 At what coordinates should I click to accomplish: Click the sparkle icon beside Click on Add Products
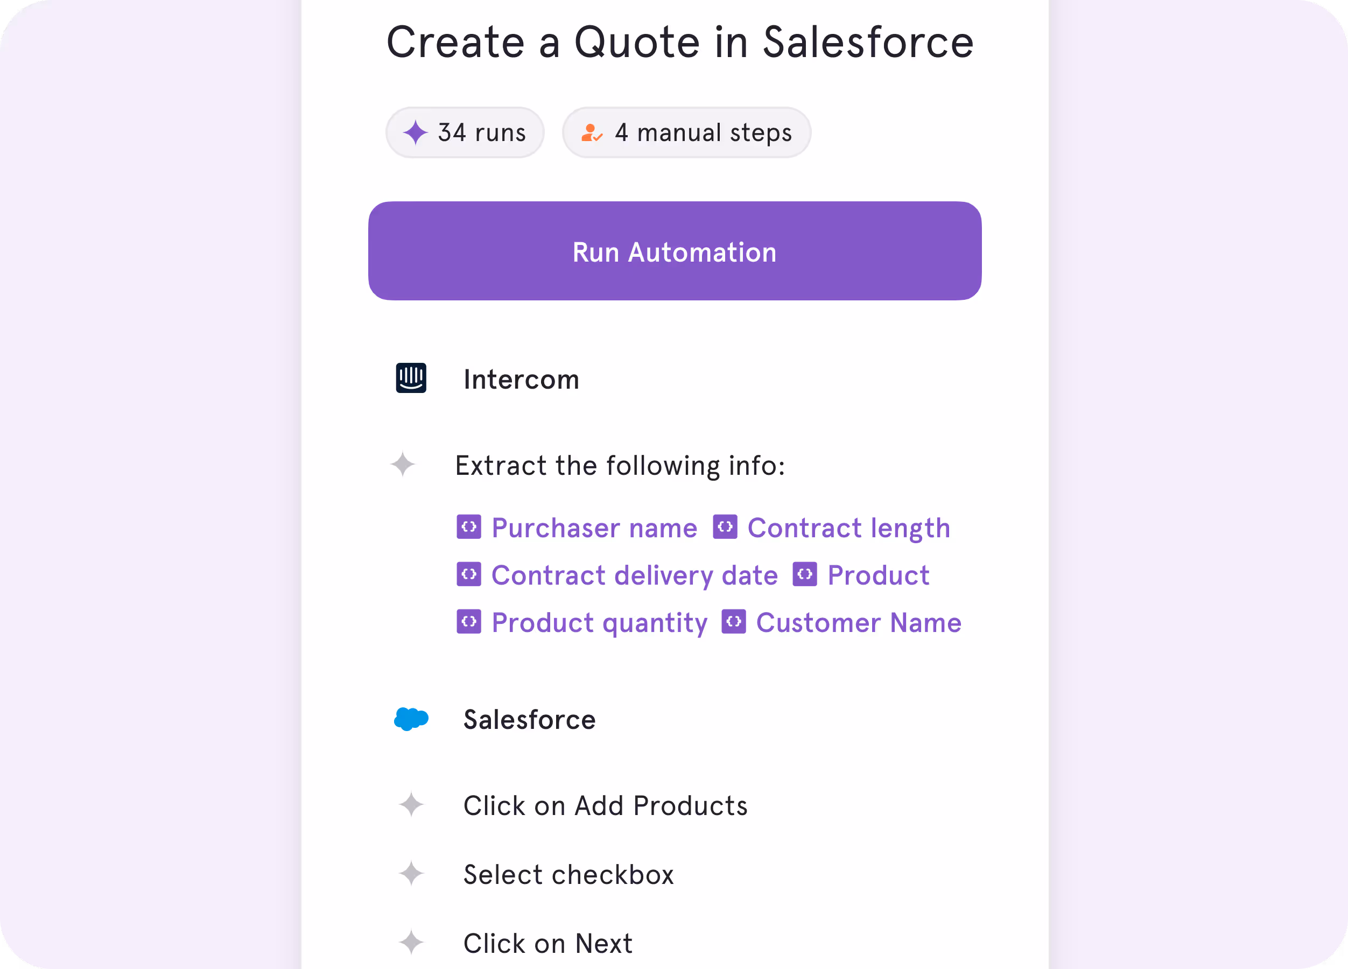coord(411,805)
